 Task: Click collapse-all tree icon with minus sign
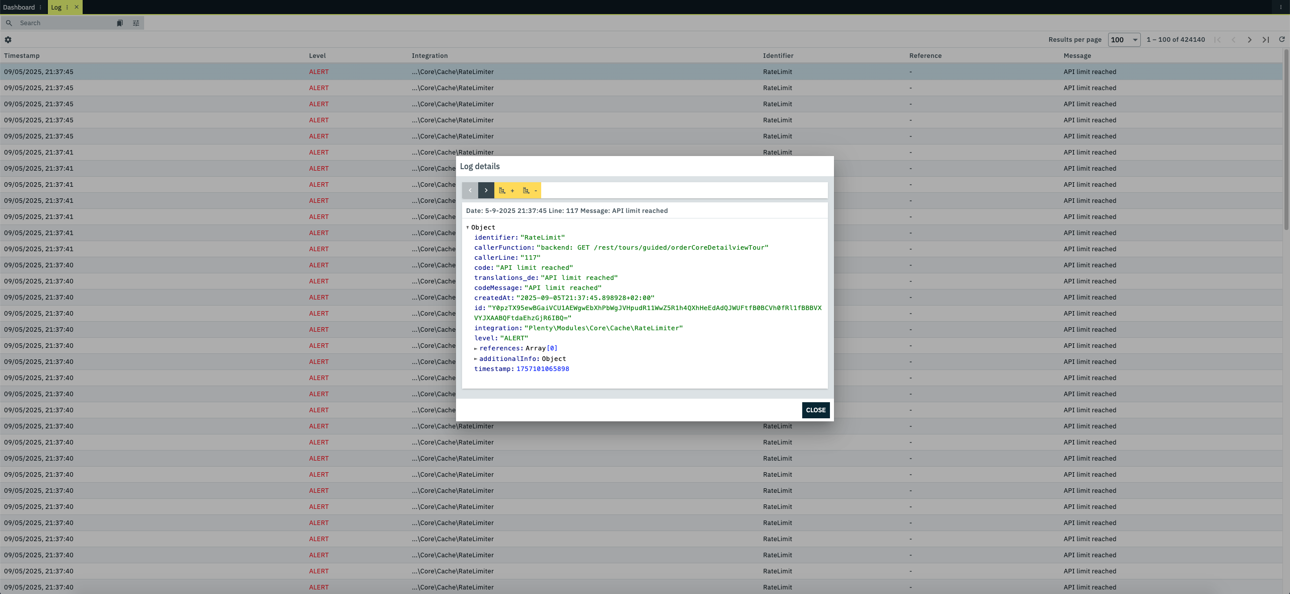coord(529,190)
